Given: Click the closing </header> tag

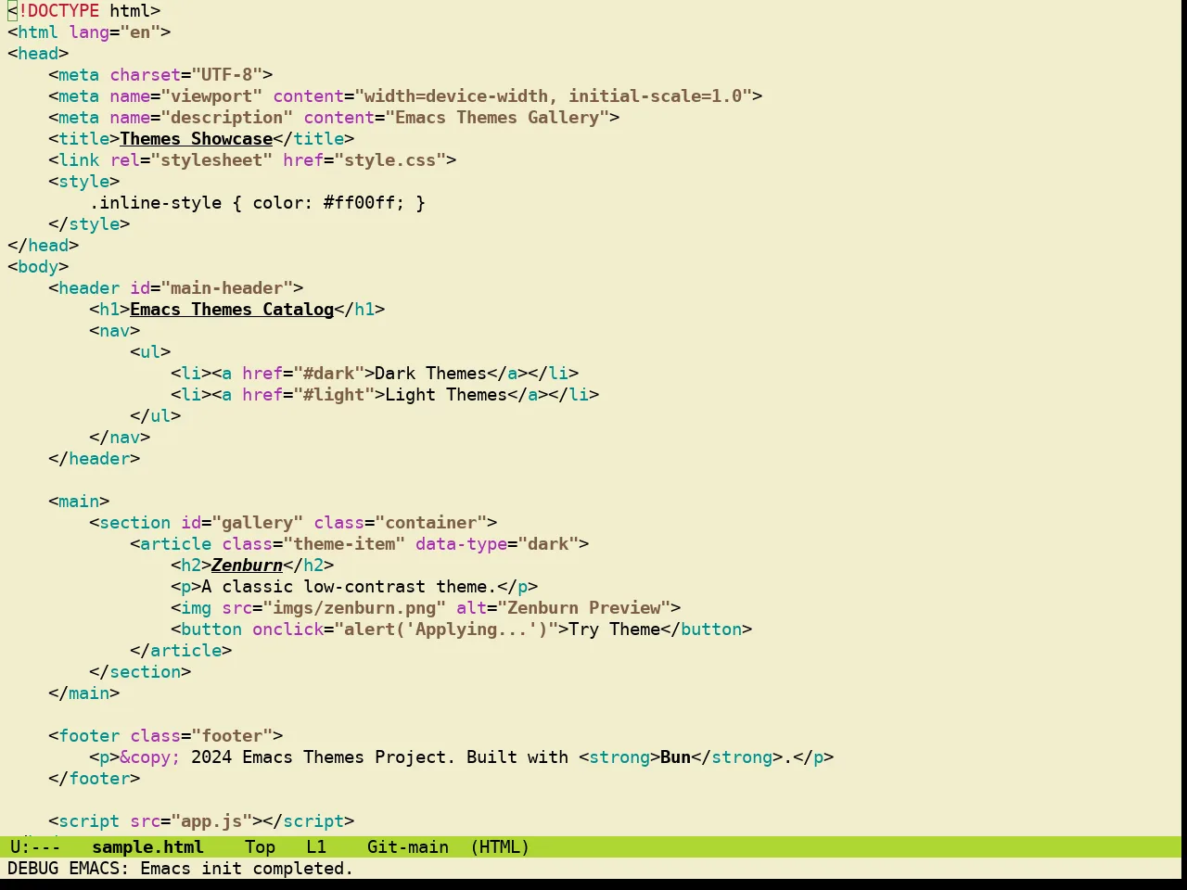Looking at the screenshot, I should [x=95, y=459].
